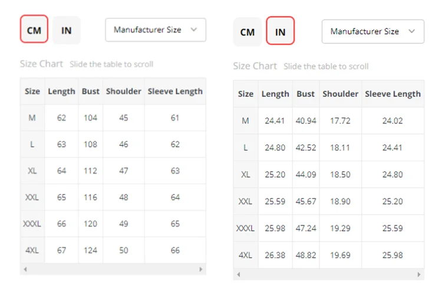Toggle IN unit in right size chart
442x291 pixels.
281,32
